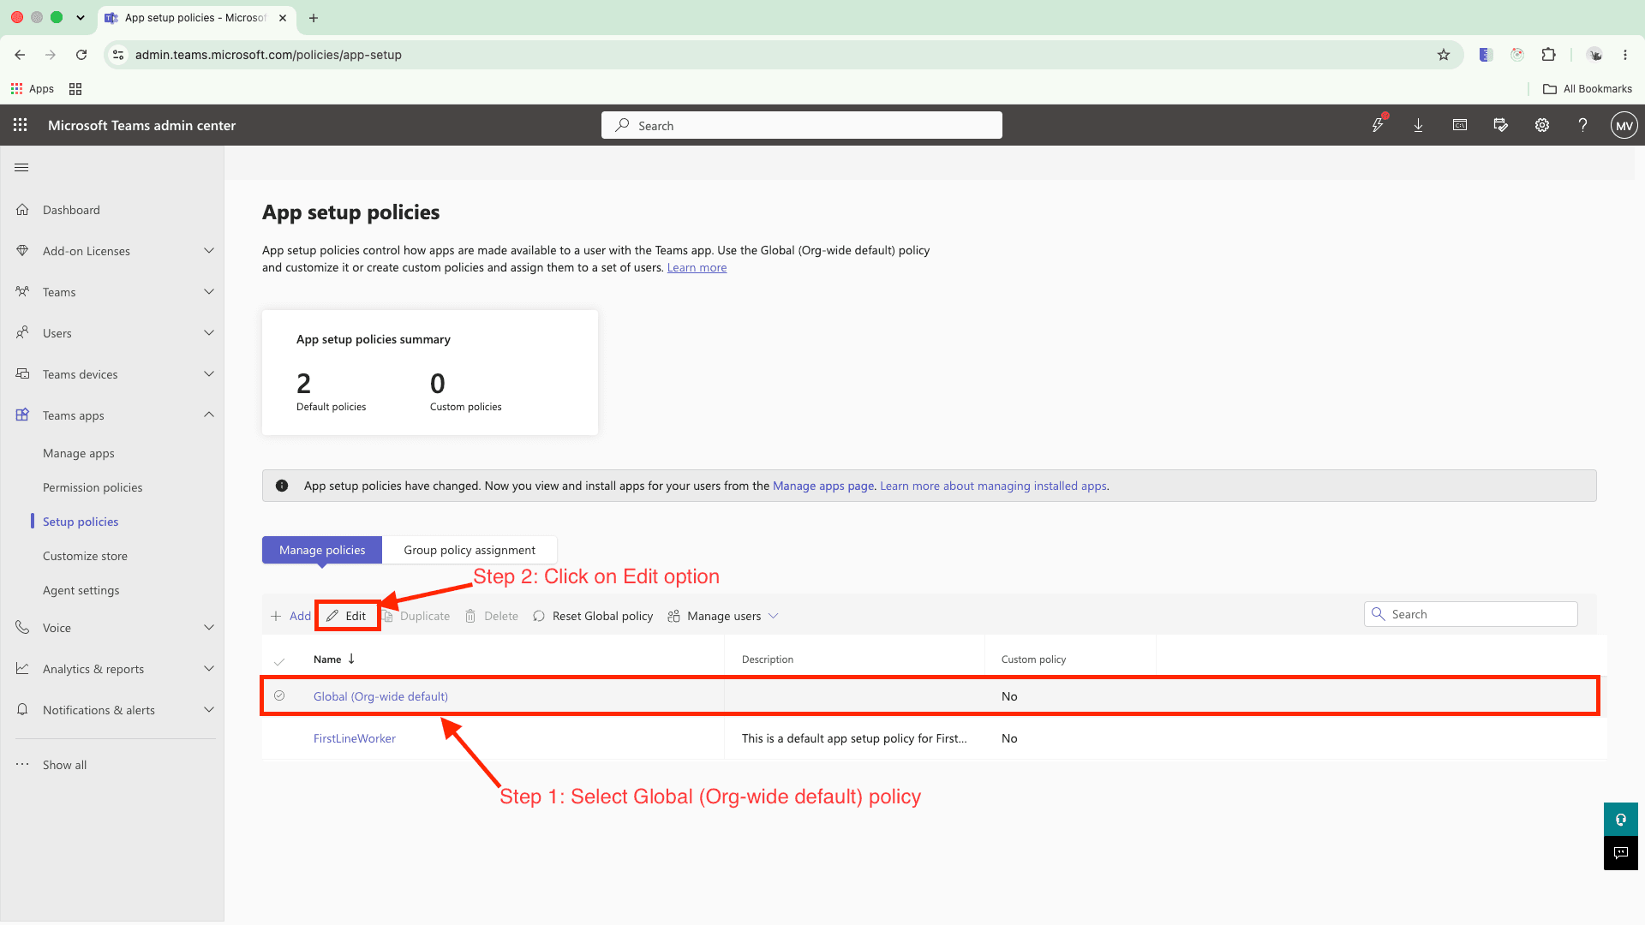Open the Global (Org-wide default) policy link
1645x925 pixels.
click(x=380, y=696)
